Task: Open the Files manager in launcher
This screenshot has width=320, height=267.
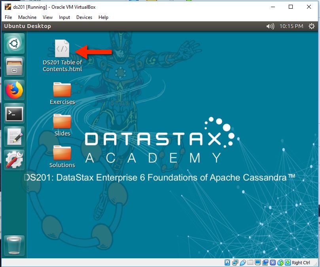Action: [x=14, y=67]
